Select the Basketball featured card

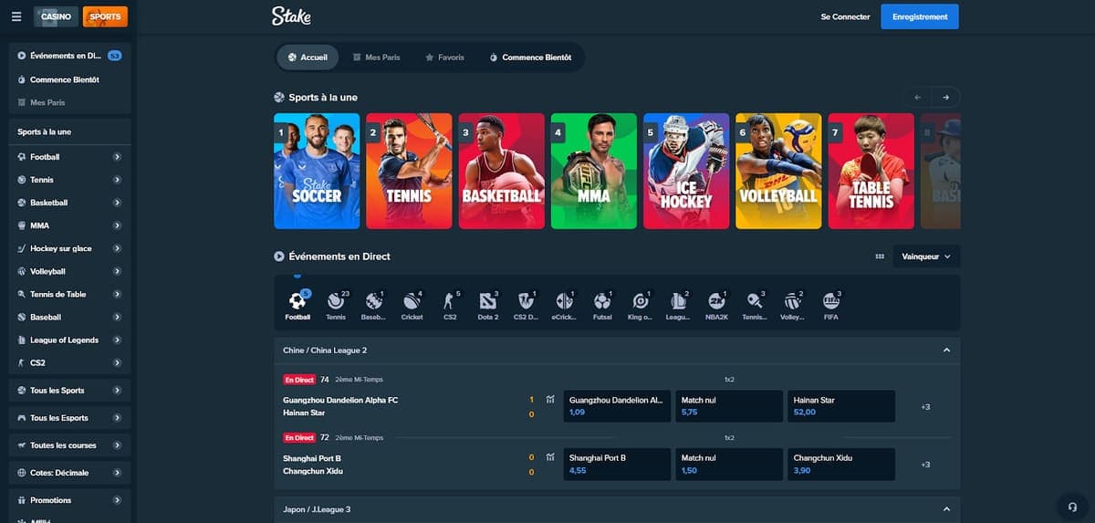click(x=501, y=171)
